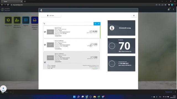177x99 pixels.
Task: Close the downloads bar
Action: tap(175, 92)
